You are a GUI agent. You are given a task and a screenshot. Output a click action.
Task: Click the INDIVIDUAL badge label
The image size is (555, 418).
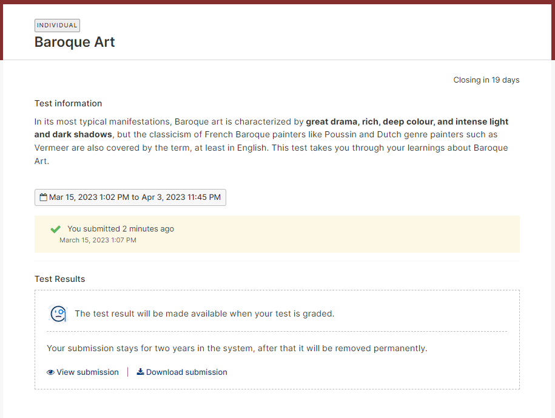click(57, 25)
